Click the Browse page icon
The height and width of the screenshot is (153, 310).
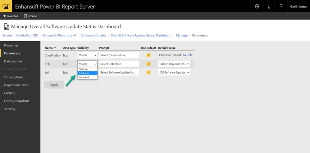click(26, 16)
